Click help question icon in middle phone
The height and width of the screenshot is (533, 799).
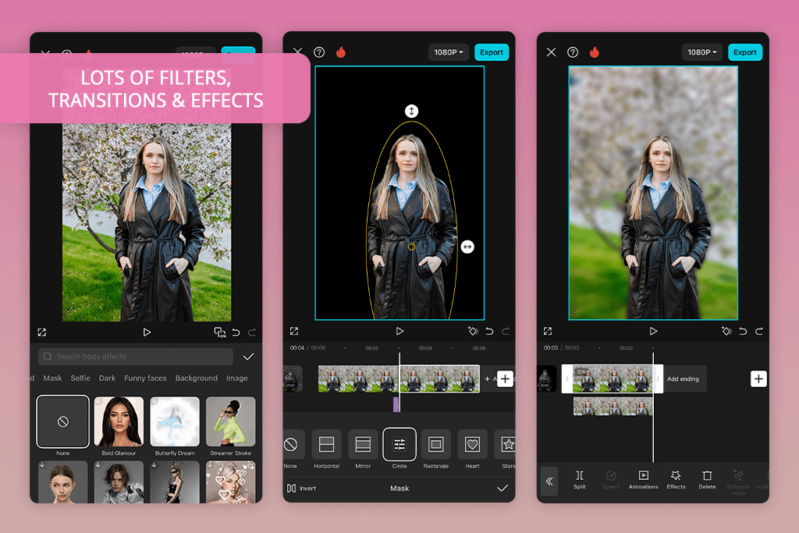tap(319, 52)
